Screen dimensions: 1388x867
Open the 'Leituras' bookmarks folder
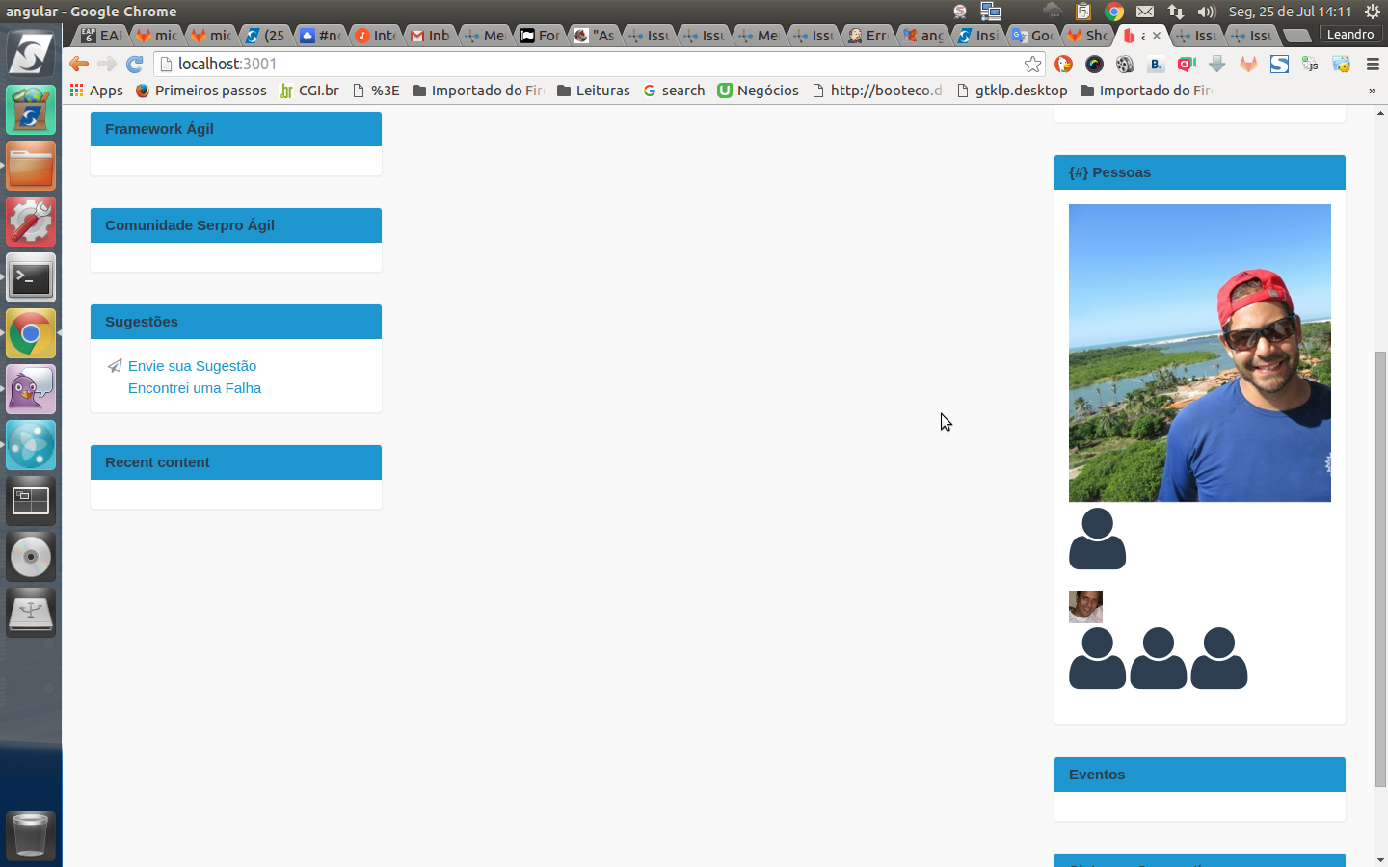[593, 91]
